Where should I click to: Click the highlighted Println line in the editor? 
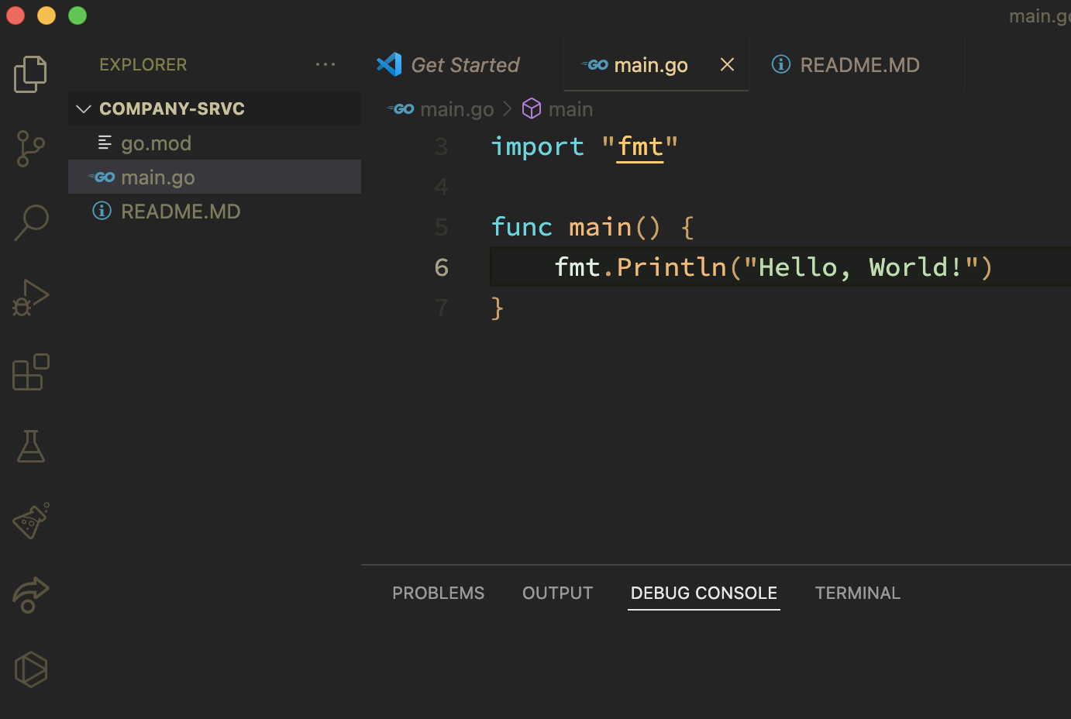point(773,267)
